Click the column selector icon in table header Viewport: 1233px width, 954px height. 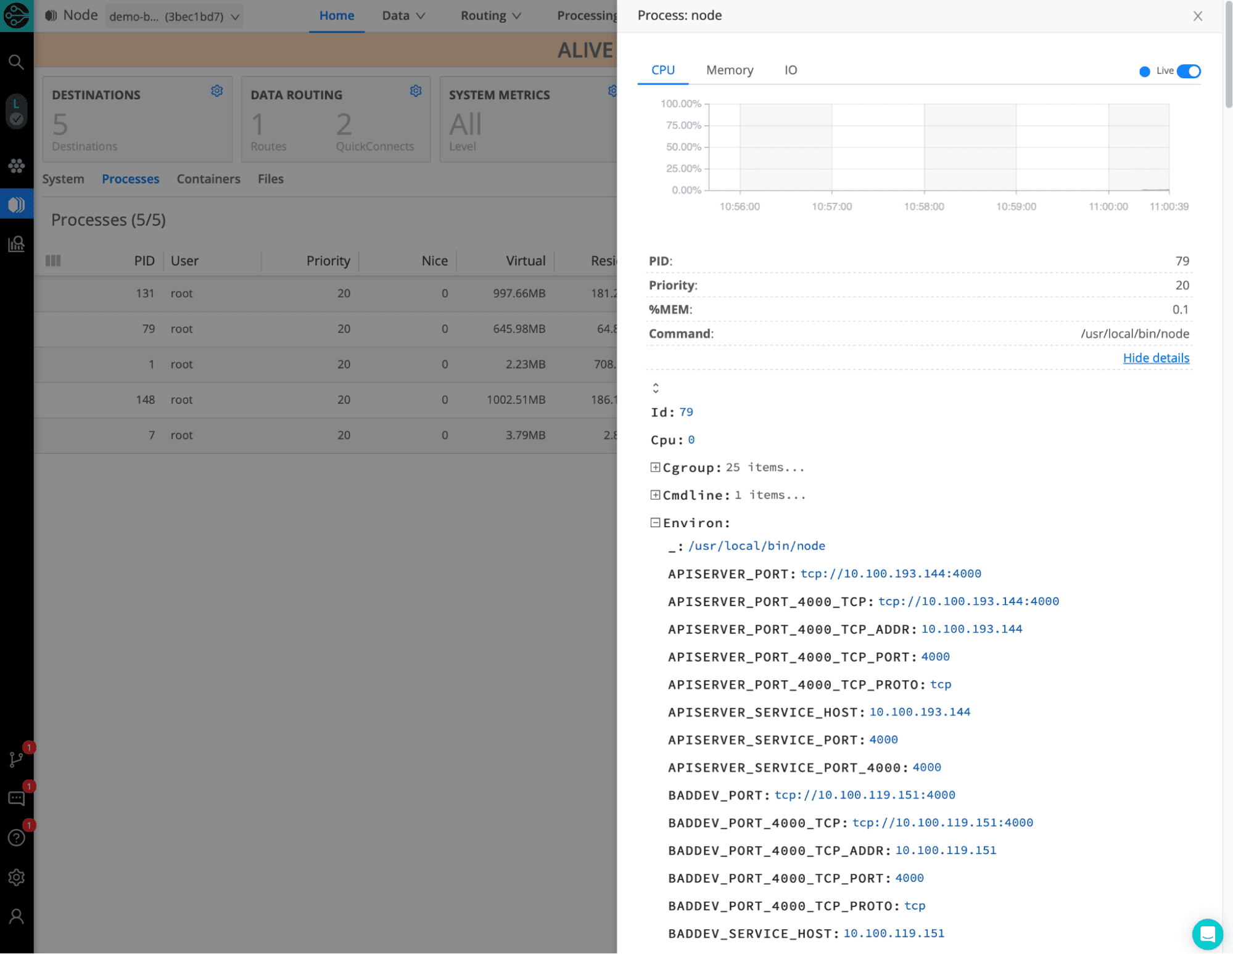click(x=53, y=261)
